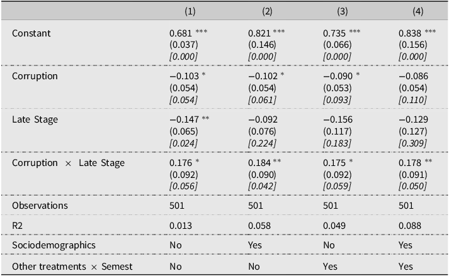Screen dimensions: 449x276
Task: Click the Corruption × Late Stage label
Action: pos(68,163)
